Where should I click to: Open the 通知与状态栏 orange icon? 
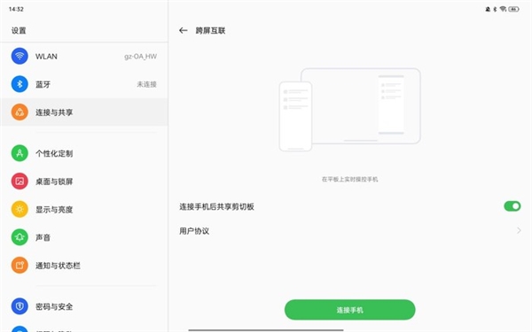point(20,266)
